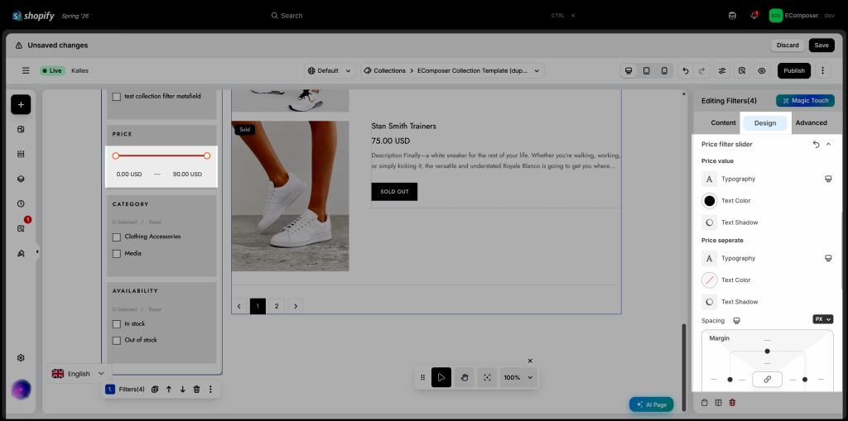
Task: Discard the unsaved changes
Action: [788, 45]
